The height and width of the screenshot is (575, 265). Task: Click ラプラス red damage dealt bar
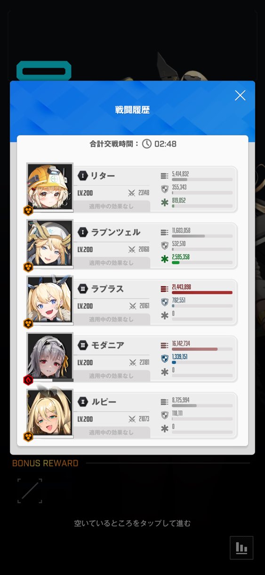(202, 293)
